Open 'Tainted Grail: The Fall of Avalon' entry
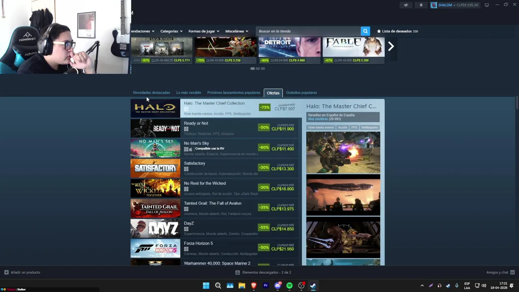Image resolution: width=519 pixels, height=292 pixels. tap(214, 208)
